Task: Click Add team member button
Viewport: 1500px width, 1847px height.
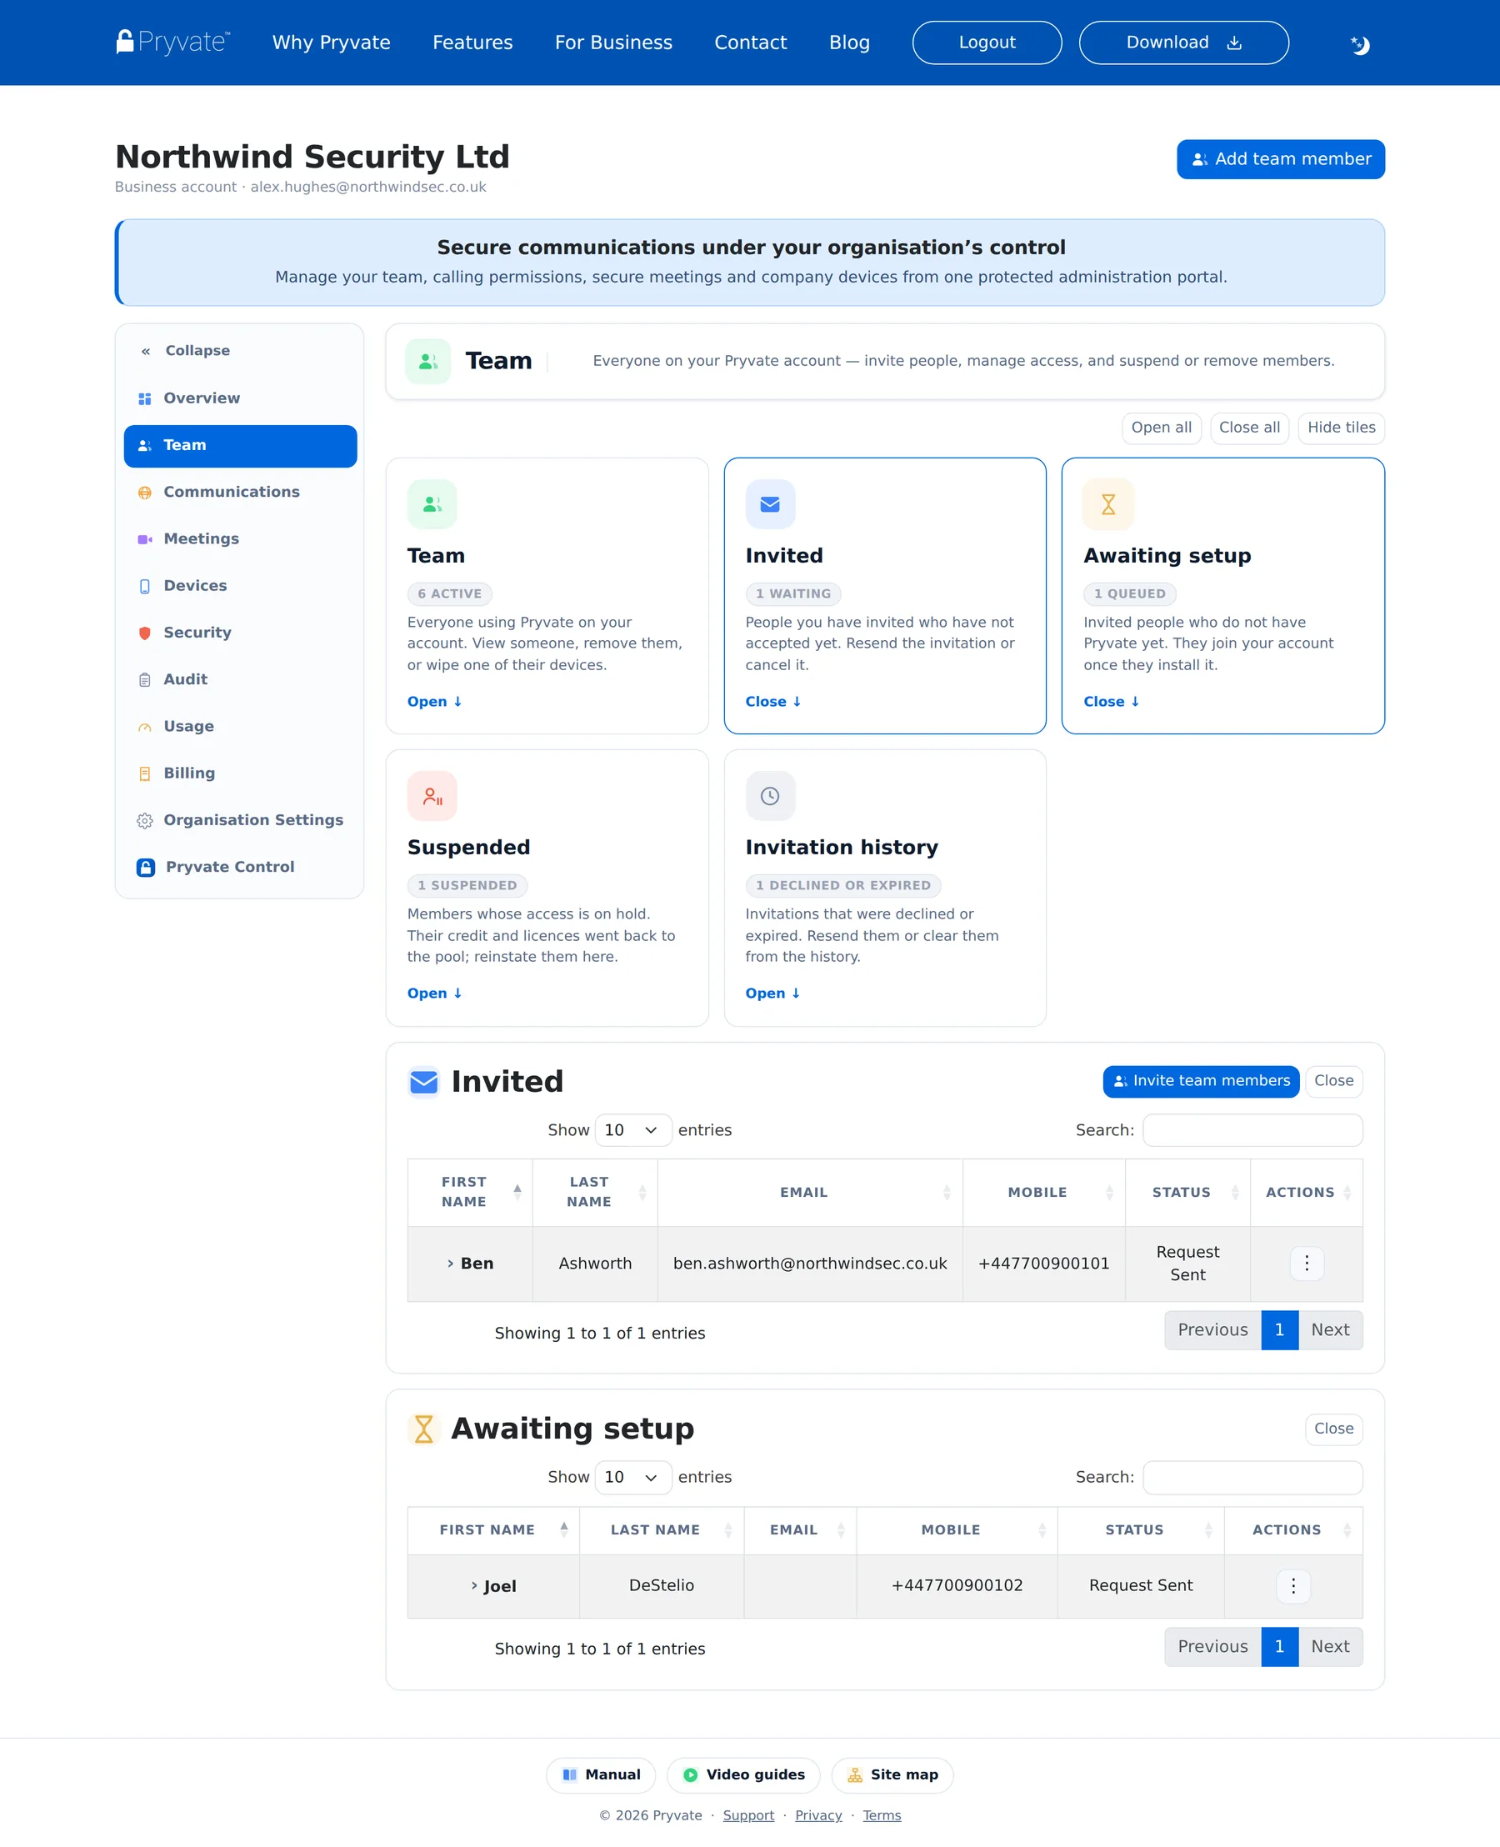Action: [x=1281, y=159]
